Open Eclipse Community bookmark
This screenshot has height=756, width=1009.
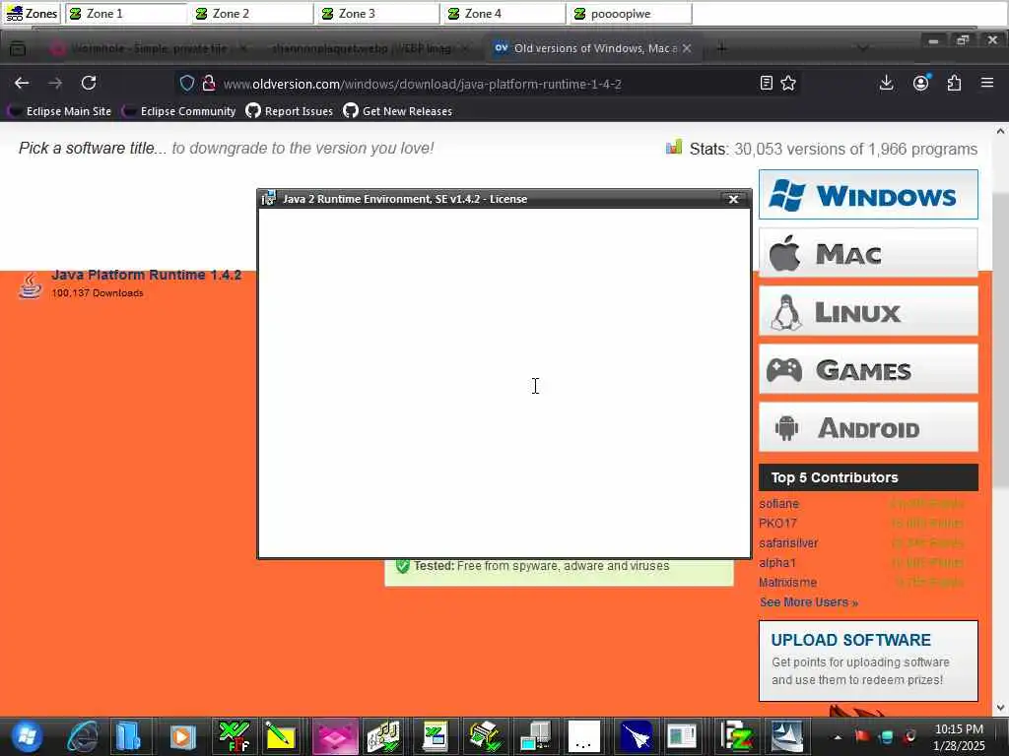coord(179,111)
